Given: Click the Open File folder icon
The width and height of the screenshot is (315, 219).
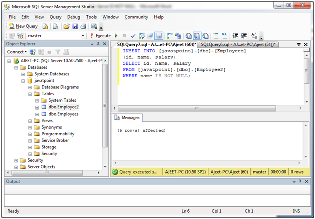Looking at the screenshot, I should click(67, 26).
